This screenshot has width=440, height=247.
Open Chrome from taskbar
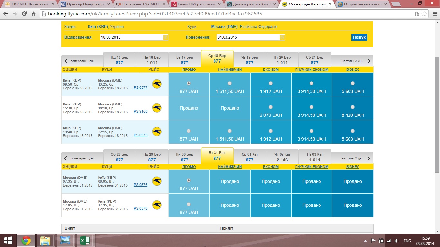tap(26, 240)
